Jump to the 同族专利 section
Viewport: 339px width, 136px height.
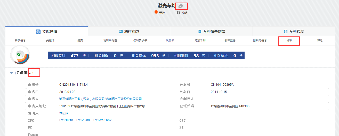click(200, 41)
